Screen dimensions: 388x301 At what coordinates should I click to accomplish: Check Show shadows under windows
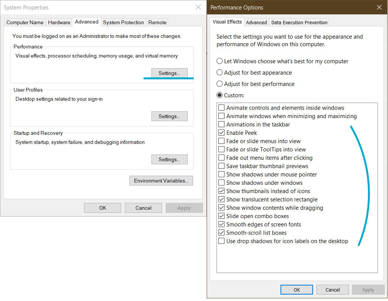pyautogui.click(x=221, y=182)
